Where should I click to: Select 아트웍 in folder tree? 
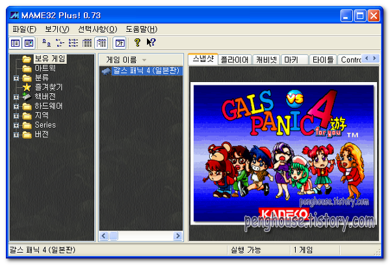click(45, 68)
